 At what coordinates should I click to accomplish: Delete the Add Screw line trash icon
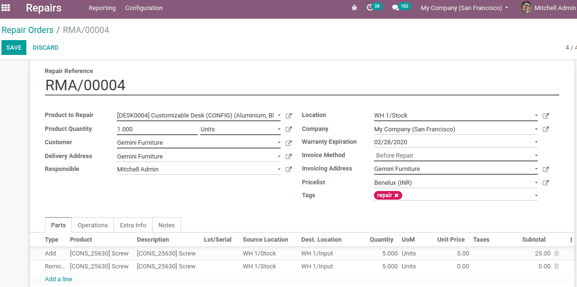coord(556,254)
